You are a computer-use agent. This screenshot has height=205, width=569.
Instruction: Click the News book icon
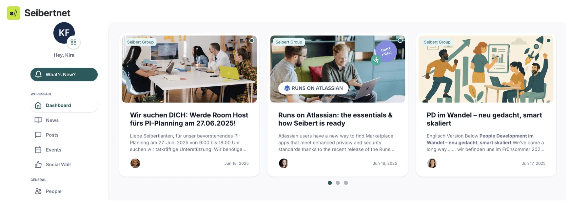point(38,120)
